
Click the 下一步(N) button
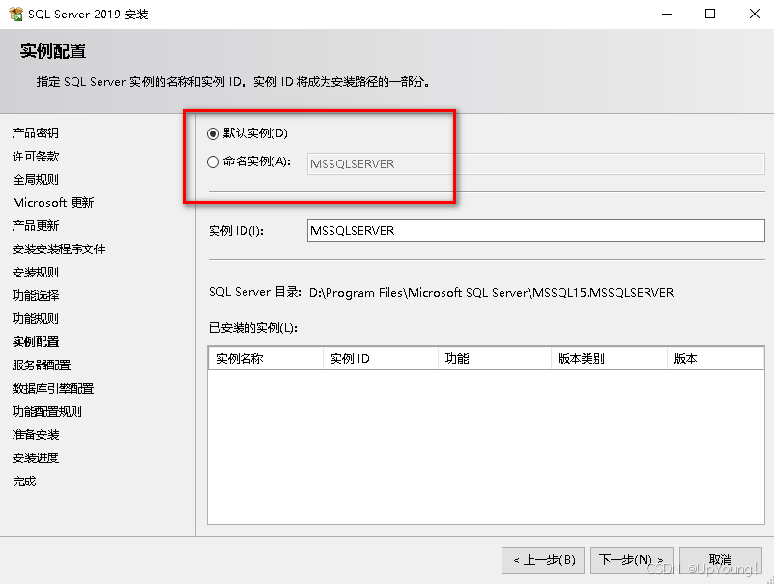click(x=631, y=560)
